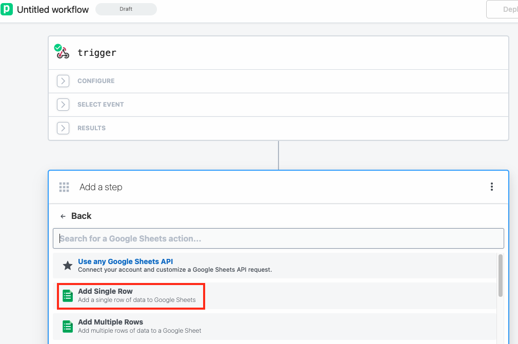Screen dimensions: 518x344
Task: Expand the RESULTS section chevron
Action: tap(63, 128)
